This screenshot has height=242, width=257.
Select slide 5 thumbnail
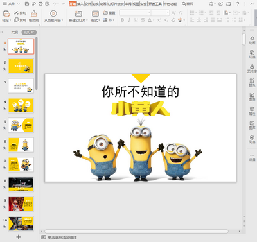[21, 125]
